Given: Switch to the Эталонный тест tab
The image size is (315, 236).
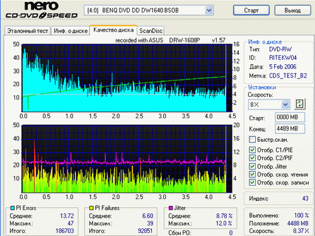Looking at the screenshot, I should pos(28,31).
